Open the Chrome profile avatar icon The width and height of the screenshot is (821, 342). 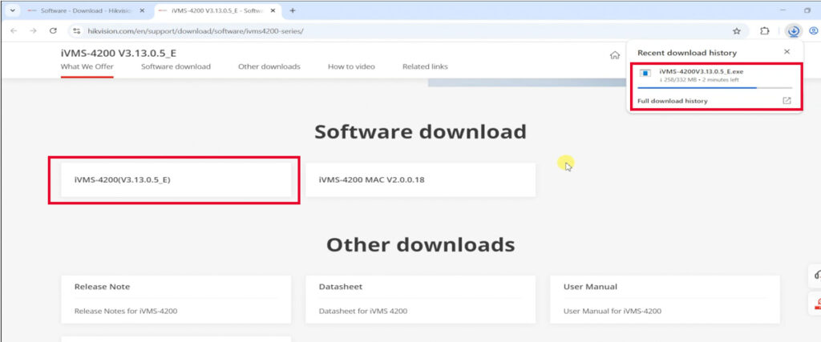[814, 30]
